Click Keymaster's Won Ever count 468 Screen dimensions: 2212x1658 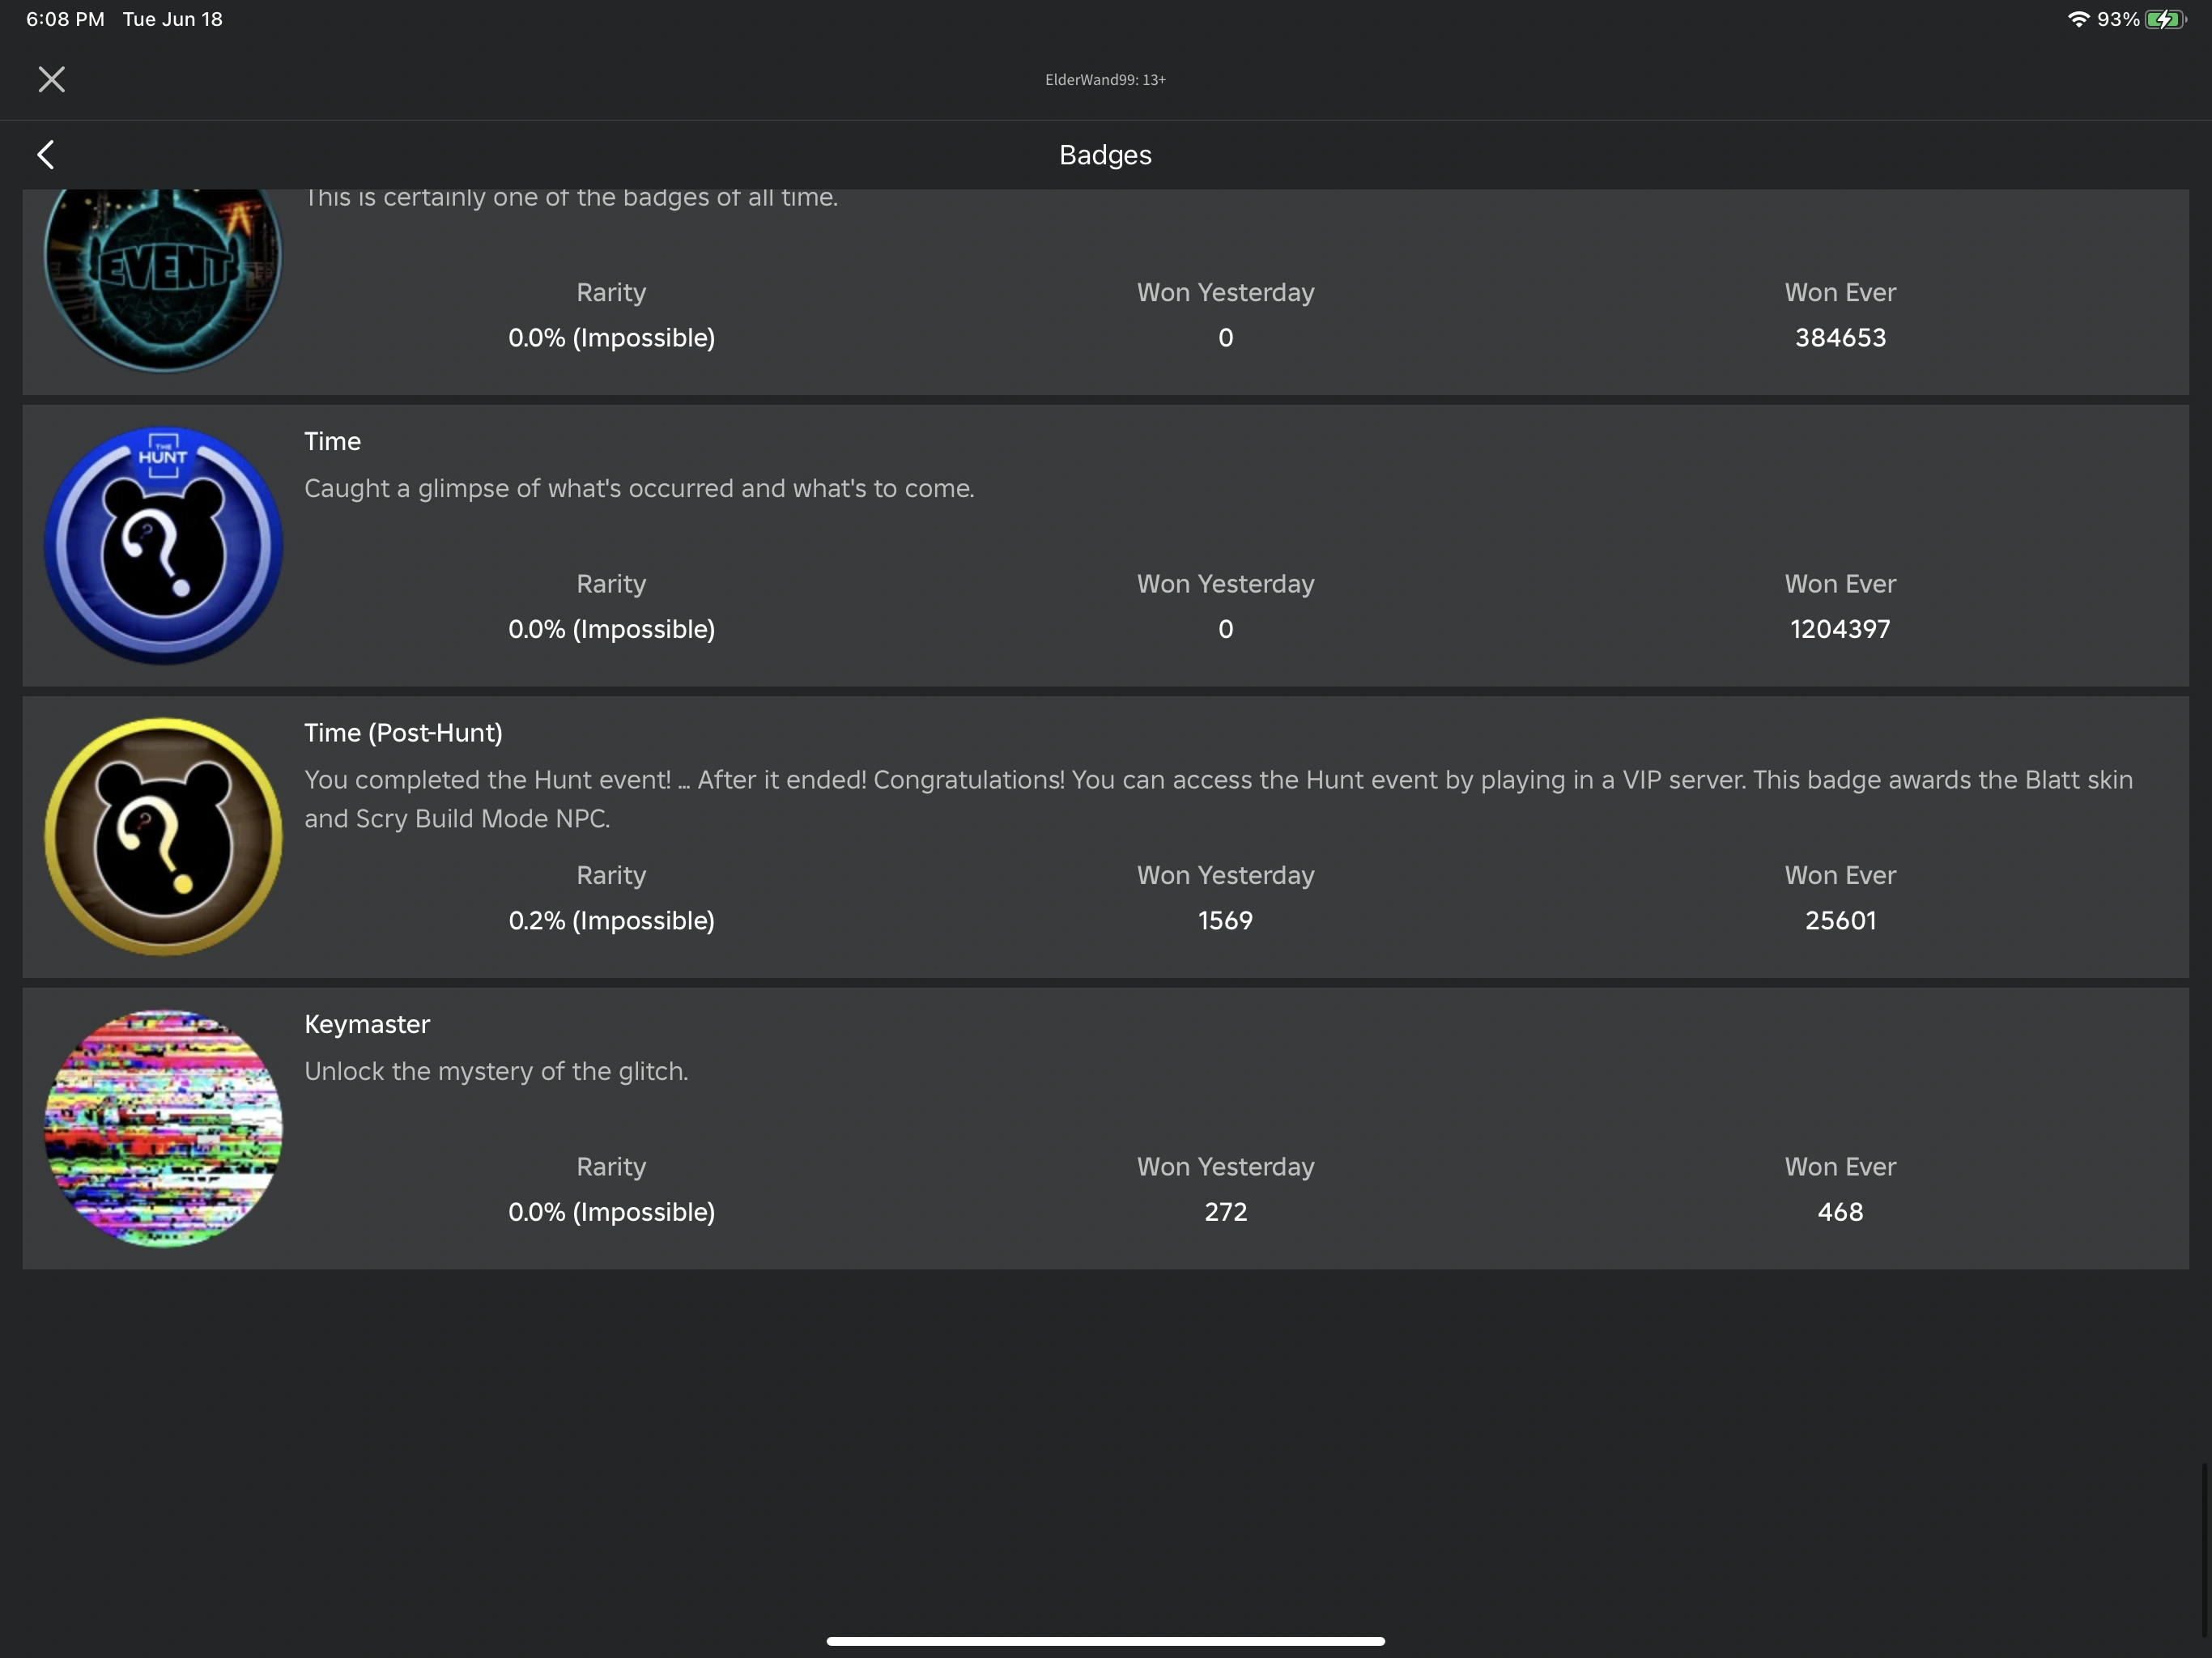click(x=1840, y=1212)
